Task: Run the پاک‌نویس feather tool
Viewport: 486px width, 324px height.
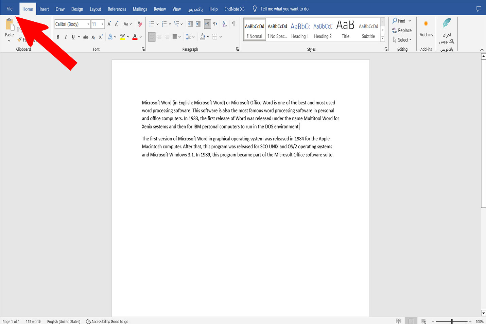Action: click(447, 31)
